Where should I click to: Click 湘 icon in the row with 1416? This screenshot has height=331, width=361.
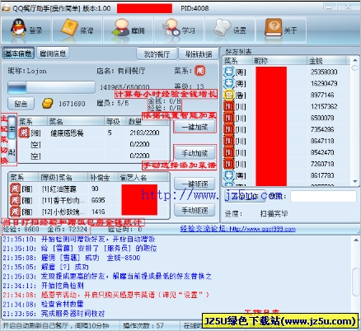pos(15,212)
